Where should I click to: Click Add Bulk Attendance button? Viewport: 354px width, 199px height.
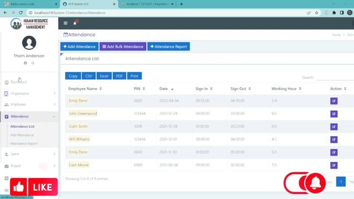123,46
